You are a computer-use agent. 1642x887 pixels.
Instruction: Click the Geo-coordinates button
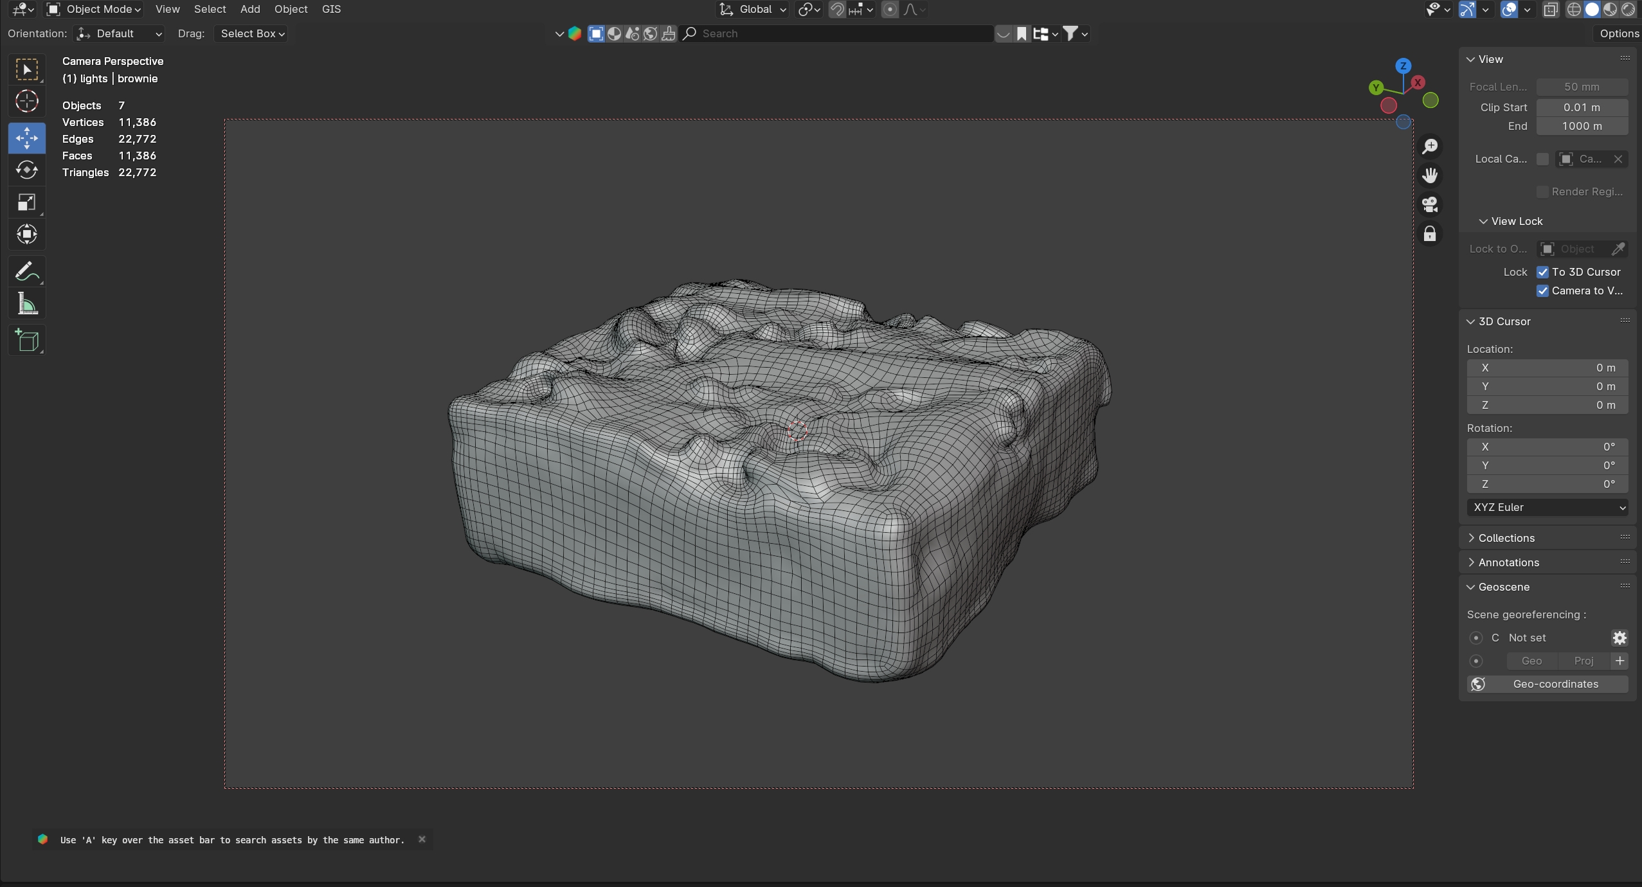1547,684
